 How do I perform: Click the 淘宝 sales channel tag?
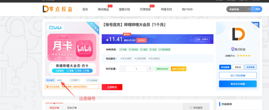144,49
